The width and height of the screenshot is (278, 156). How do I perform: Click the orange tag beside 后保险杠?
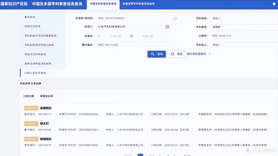[x=31, y=108]
